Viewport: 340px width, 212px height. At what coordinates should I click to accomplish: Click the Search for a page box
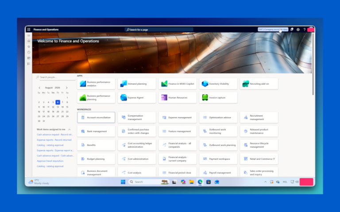[159, 30]
